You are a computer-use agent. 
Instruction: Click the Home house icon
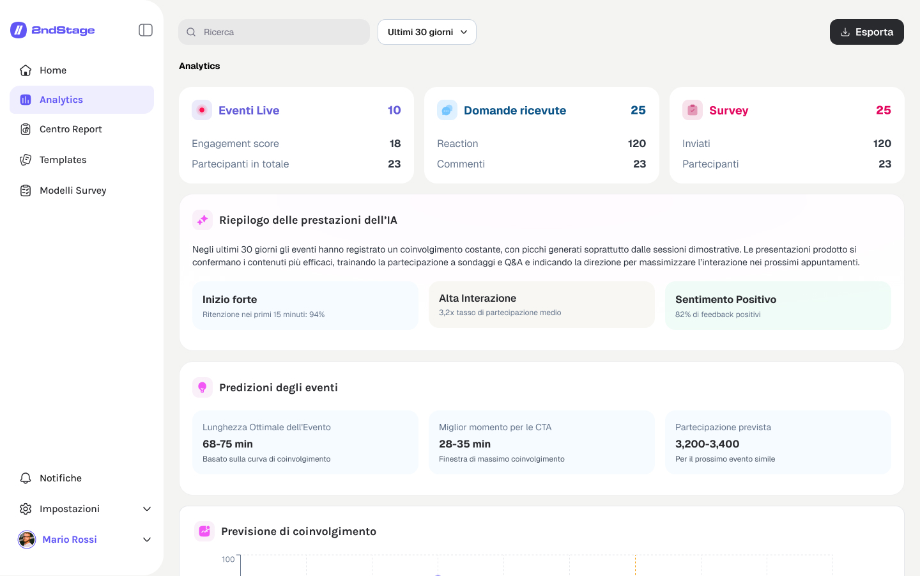tap(26, 70)
